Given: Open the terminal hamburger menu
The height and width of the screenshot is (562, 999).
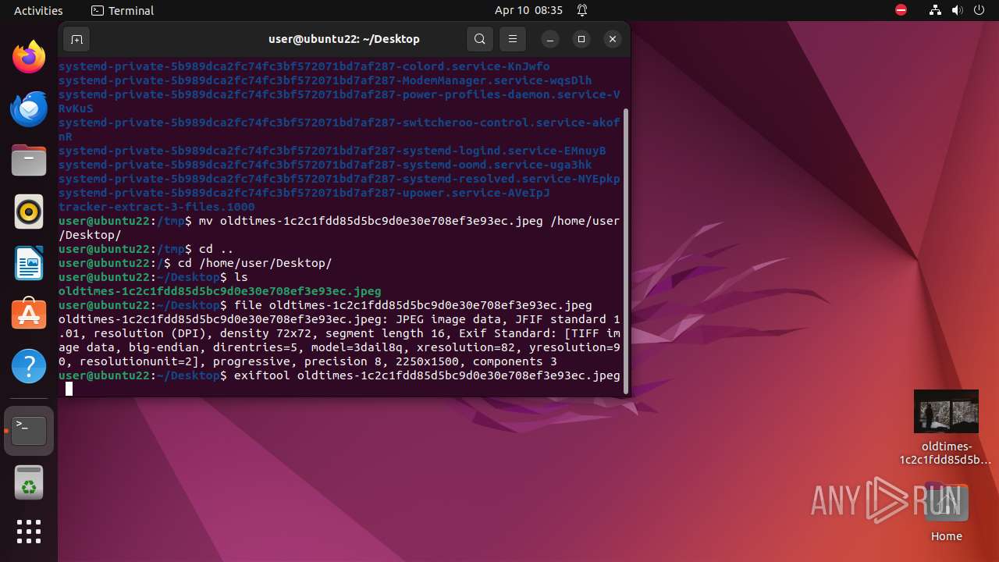Looking at the screenshot, I should tap(513, 39).
